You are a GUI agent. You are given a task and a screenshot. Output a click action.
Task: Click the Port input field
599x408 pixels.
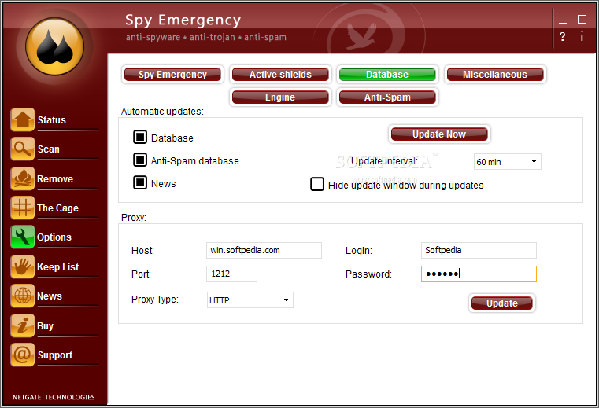coord(232,274)
